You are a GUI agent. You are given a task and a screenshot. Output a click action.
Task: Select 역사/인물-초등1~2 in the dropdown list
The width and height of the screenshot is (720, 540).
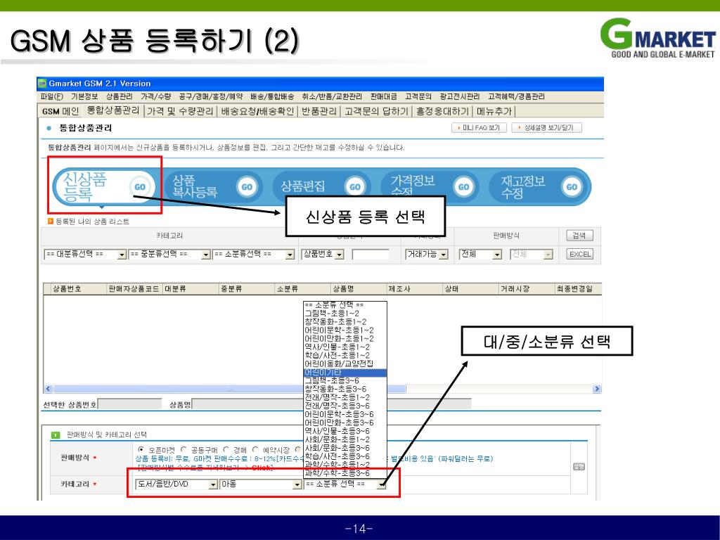tap(345, 347)
